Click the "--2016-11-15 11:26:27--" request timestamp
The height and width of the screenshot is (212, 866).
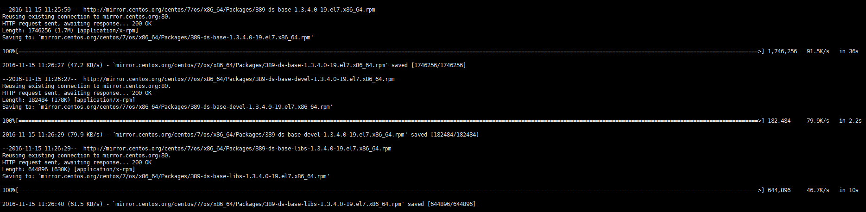click(39, 79)
